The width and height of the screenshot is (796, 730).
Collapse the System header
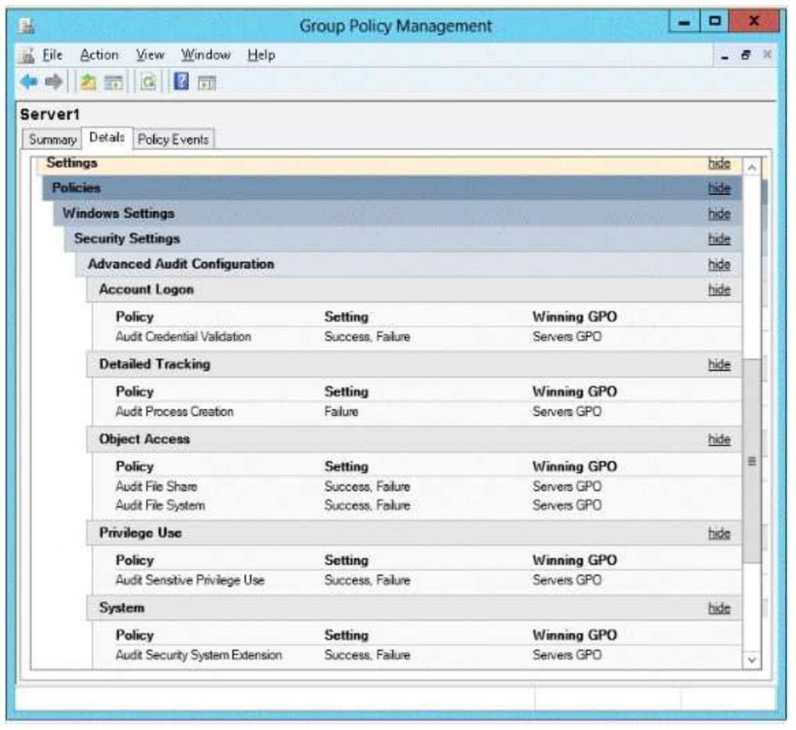[414, 608]
